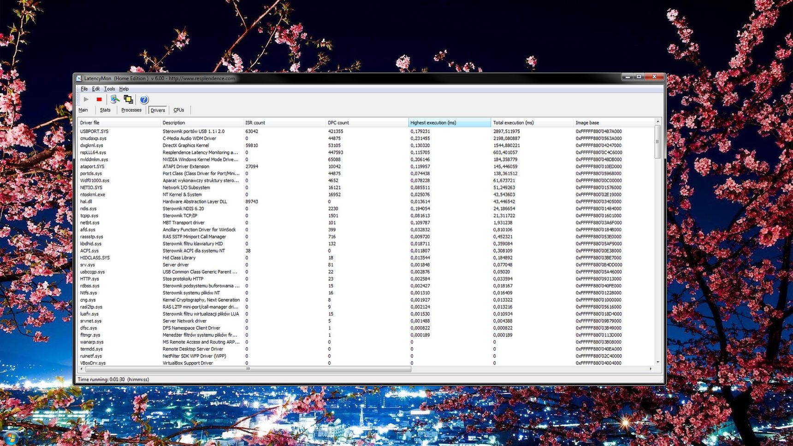793x446 pixels.
Task: Switch to the Main tab
Action: click(x=83, y=110)
